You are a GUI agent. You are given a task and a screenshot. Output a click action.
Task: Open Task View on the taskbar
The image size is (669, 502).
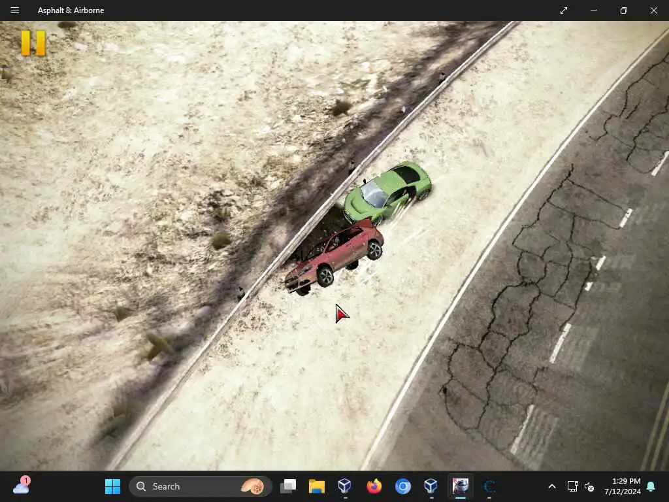click(288, 486)
